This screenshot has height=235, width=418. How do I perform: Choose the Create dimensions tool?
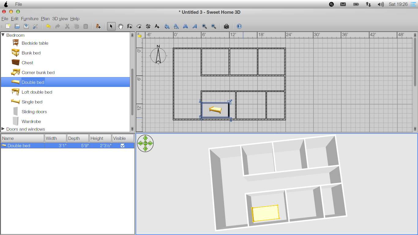[x=148, y=26]
